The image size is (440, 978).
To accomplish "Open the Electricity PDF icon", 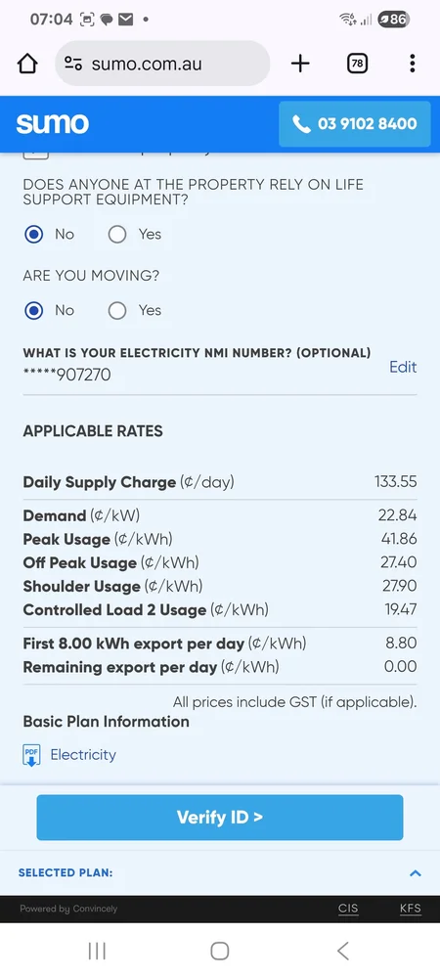I will point(32,755).
